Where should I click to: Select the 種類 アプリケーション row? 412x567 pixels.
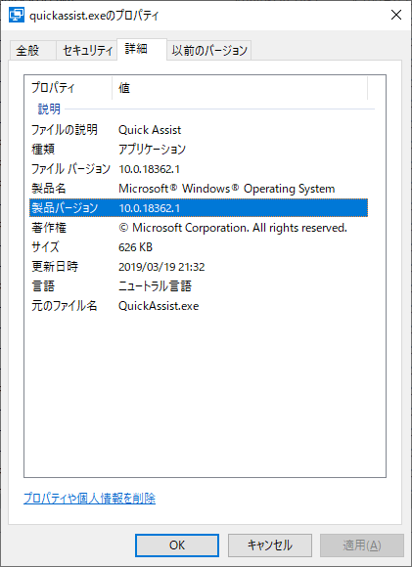199,150
